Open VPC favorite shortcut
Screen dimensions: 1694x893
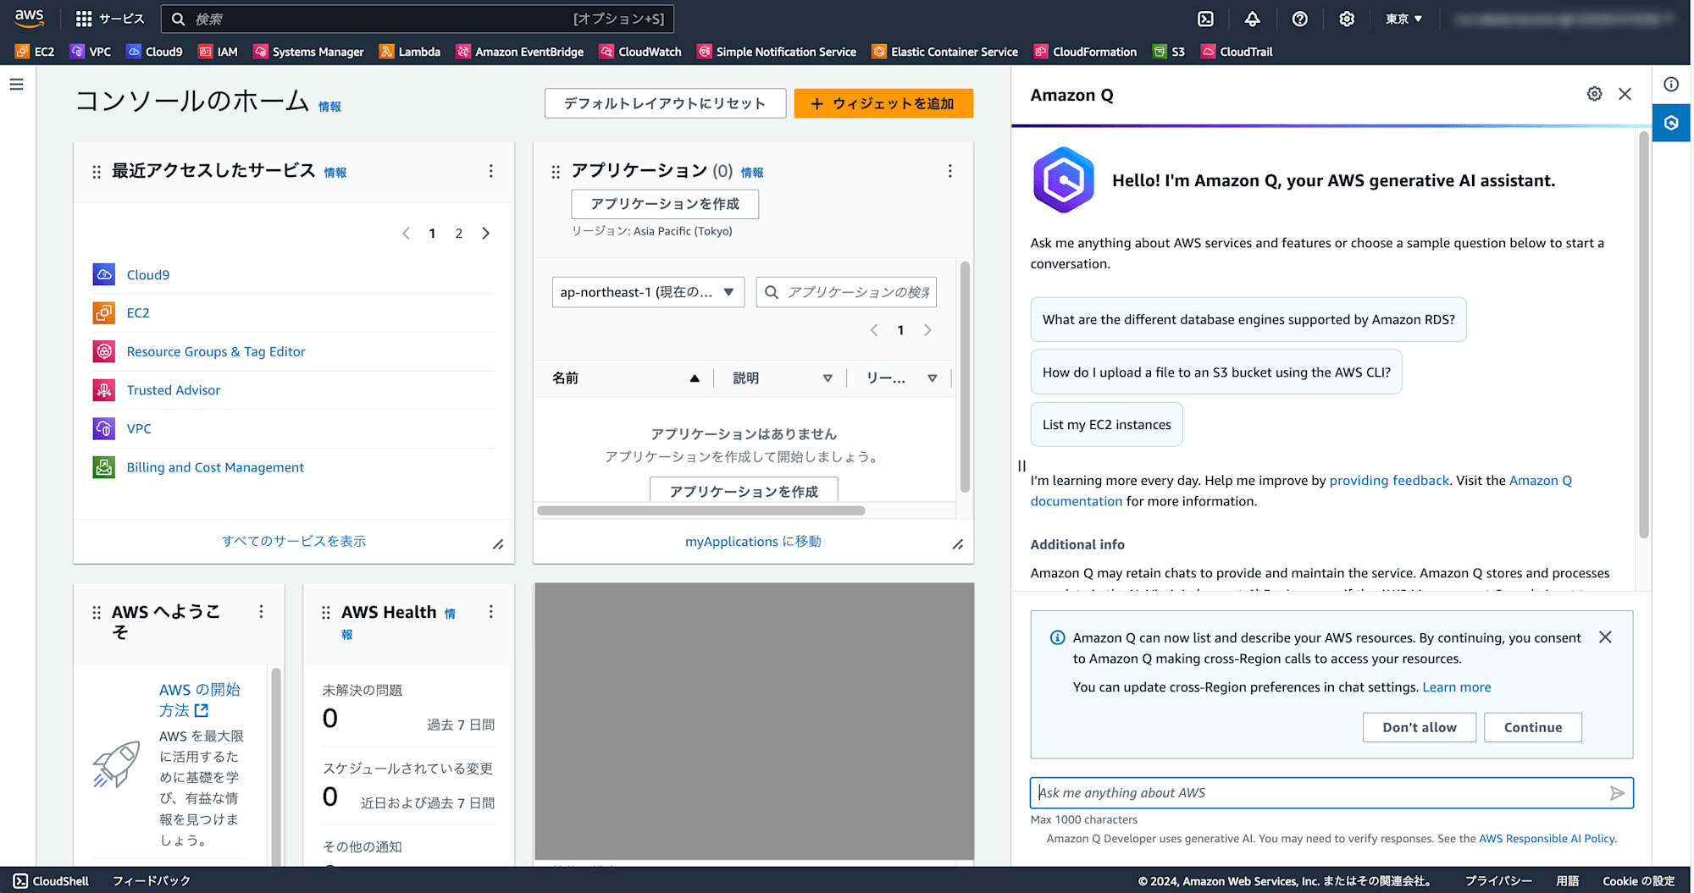pos(91,52)
